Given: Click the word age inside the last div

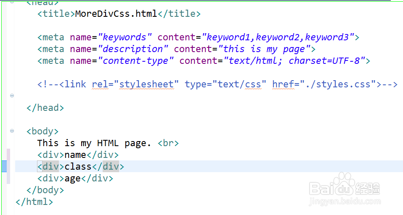Looking at the screenshot, I should click(x=72, y=179).
